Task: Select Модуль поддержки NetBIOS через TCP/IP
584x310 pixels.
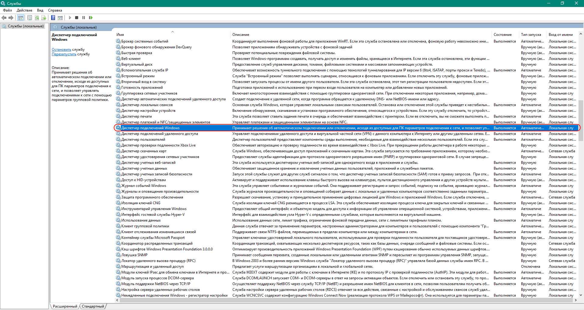Action: click(156, 284)
